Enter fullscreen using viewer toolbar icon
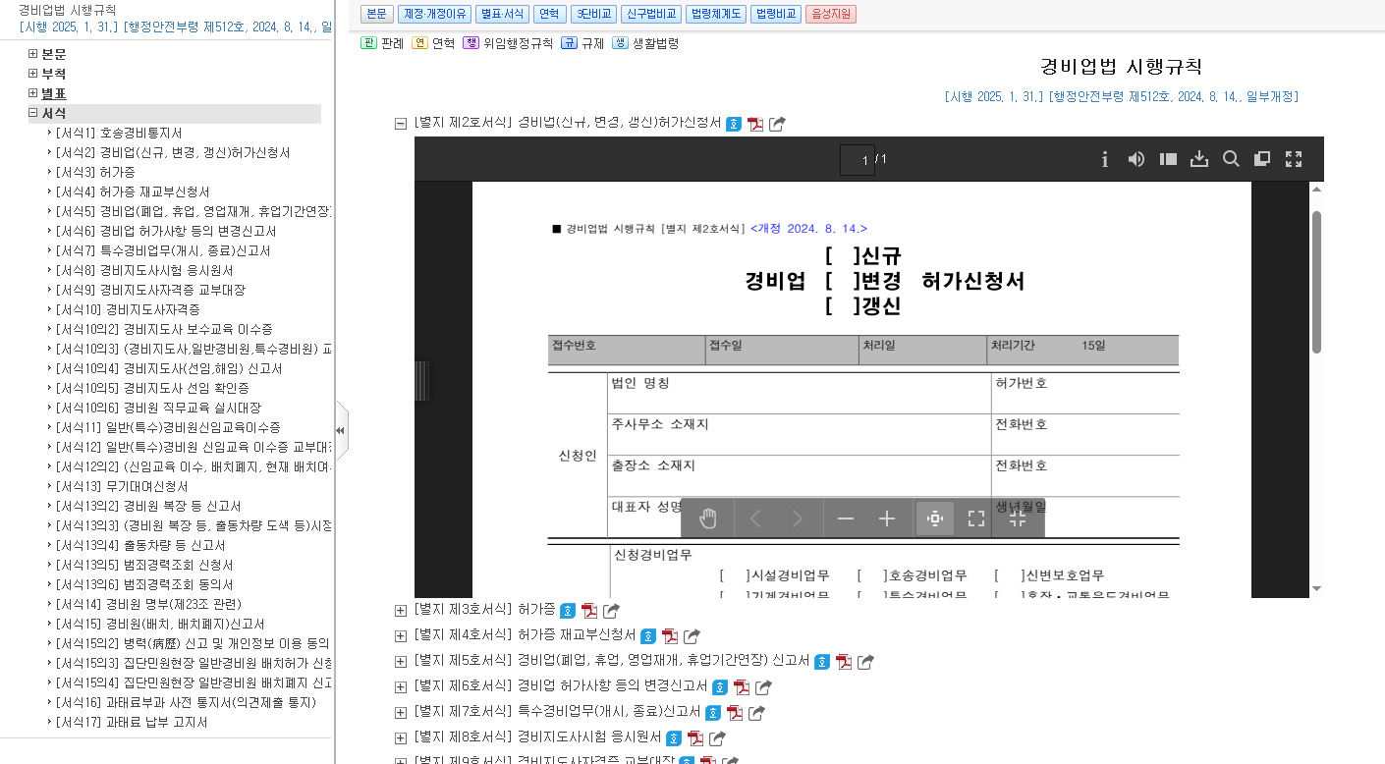The width and height of the screenshot is (1385, 764). click(1294, 159)
